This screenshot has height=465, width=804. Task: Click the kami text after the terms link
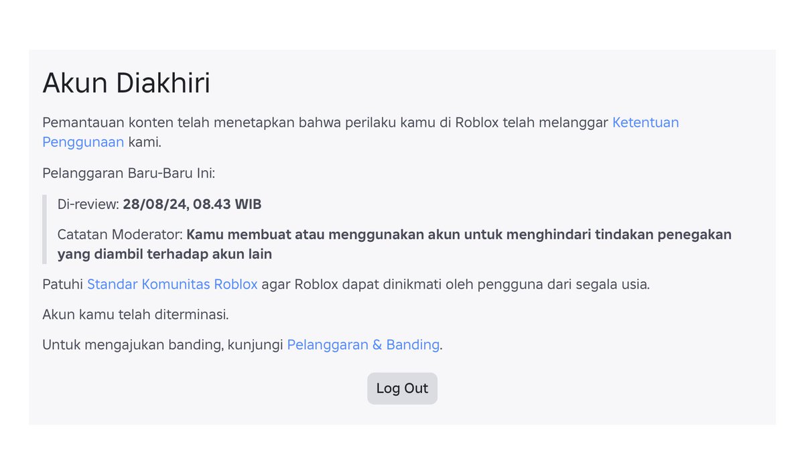pos(144,142)
